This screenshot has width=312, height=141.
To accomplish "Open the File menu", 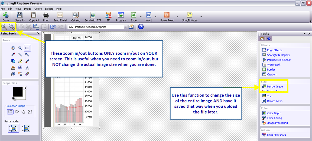I will coord(3,9).
